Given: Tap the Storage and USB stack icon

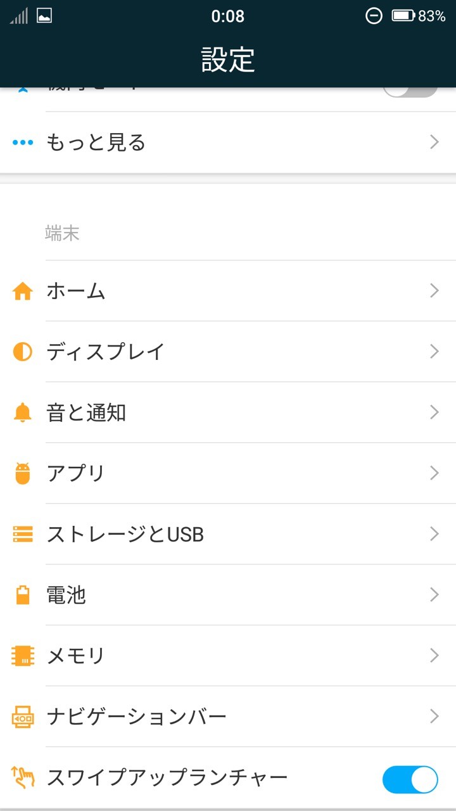Looking at the screenshot, I should click(x=23, y=534).
